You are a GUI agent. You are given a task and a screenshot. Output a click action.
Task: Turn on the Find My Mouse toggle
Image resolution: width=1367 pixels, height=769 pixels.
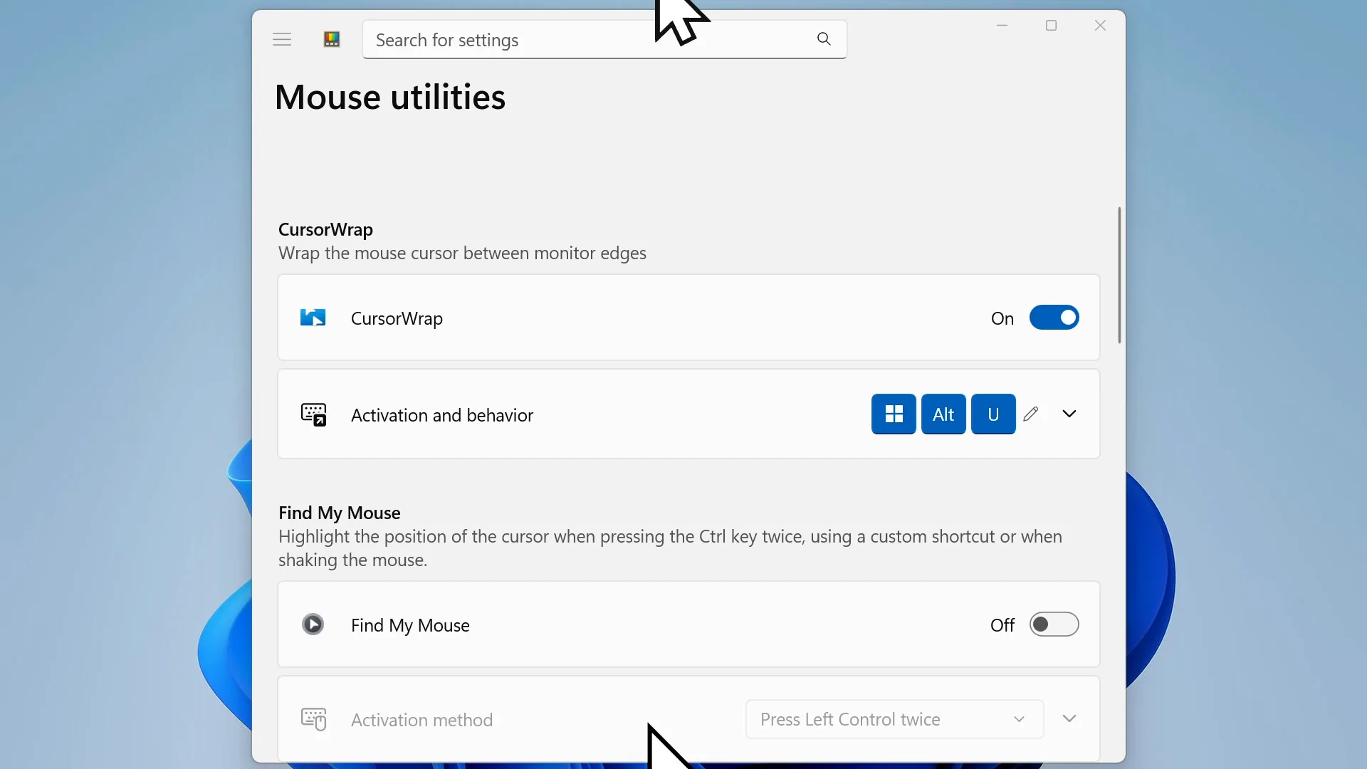tap(1054, 624)
